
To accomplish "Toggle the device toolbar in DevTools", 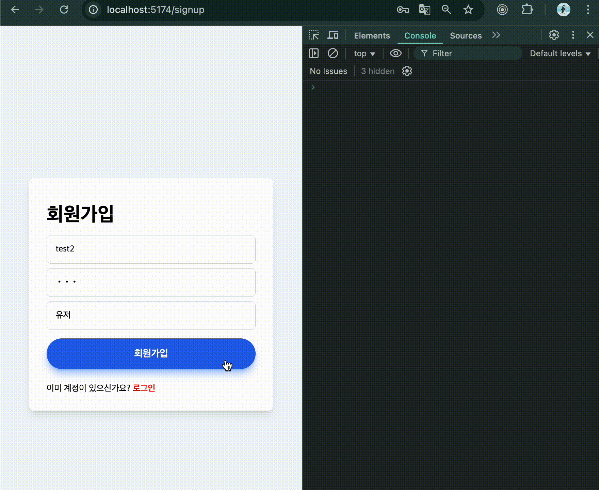I will pyautogui.click(x=333, y=35).
